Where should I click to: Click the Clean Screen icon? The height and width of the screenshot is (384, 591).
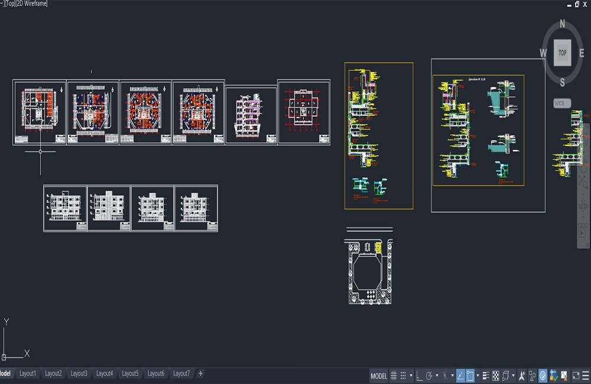pos(576,376)
